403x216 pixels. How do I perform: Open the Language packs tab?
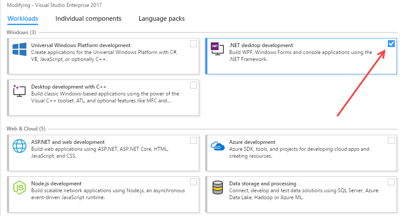click(161, 19)
